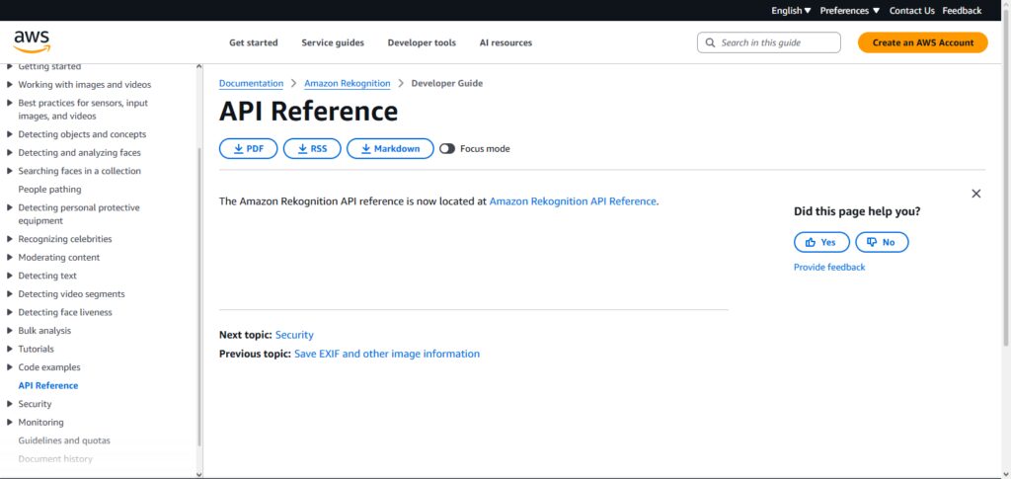The height and width of the screenshot is (479, 1011).
Task: Open Monitoring sidebar item
Action: pyautogui.click(x=41, y=423)
